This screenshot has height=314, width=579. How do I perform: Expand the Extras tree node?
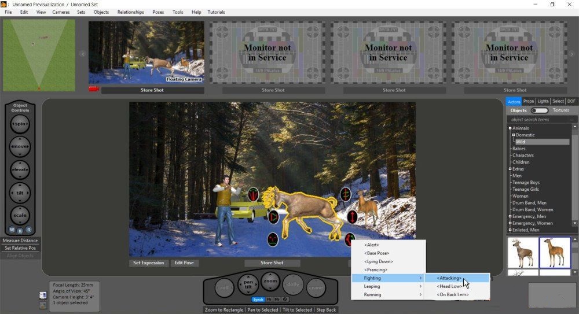[x=510, y=169]
